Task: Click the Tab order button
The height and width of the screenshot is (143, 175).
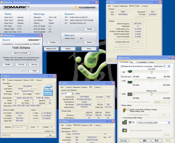Action: (x=124, y=141)
